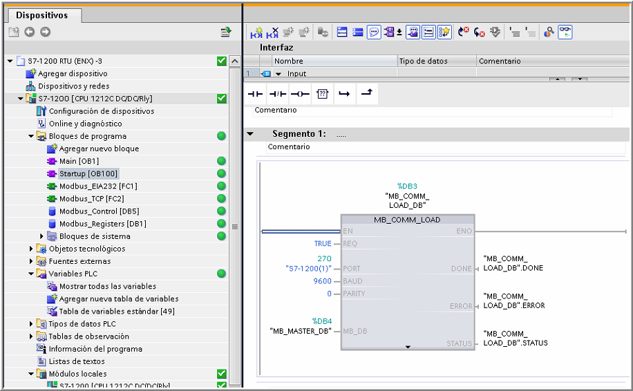Click the close branch ladder icon
This screenshot has height=391, width=633.
tap(366, 95)
